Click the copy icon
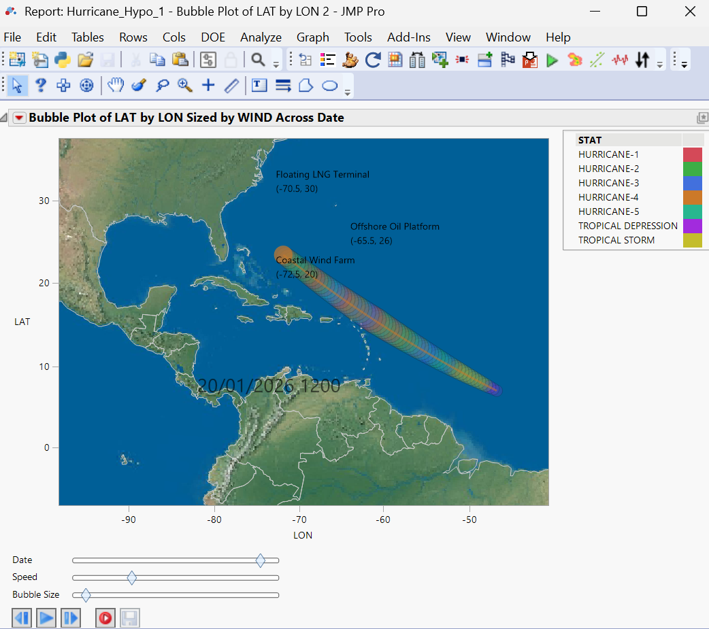Image resolution: width=709 pixels, height=629 pixels. point(157,60)
